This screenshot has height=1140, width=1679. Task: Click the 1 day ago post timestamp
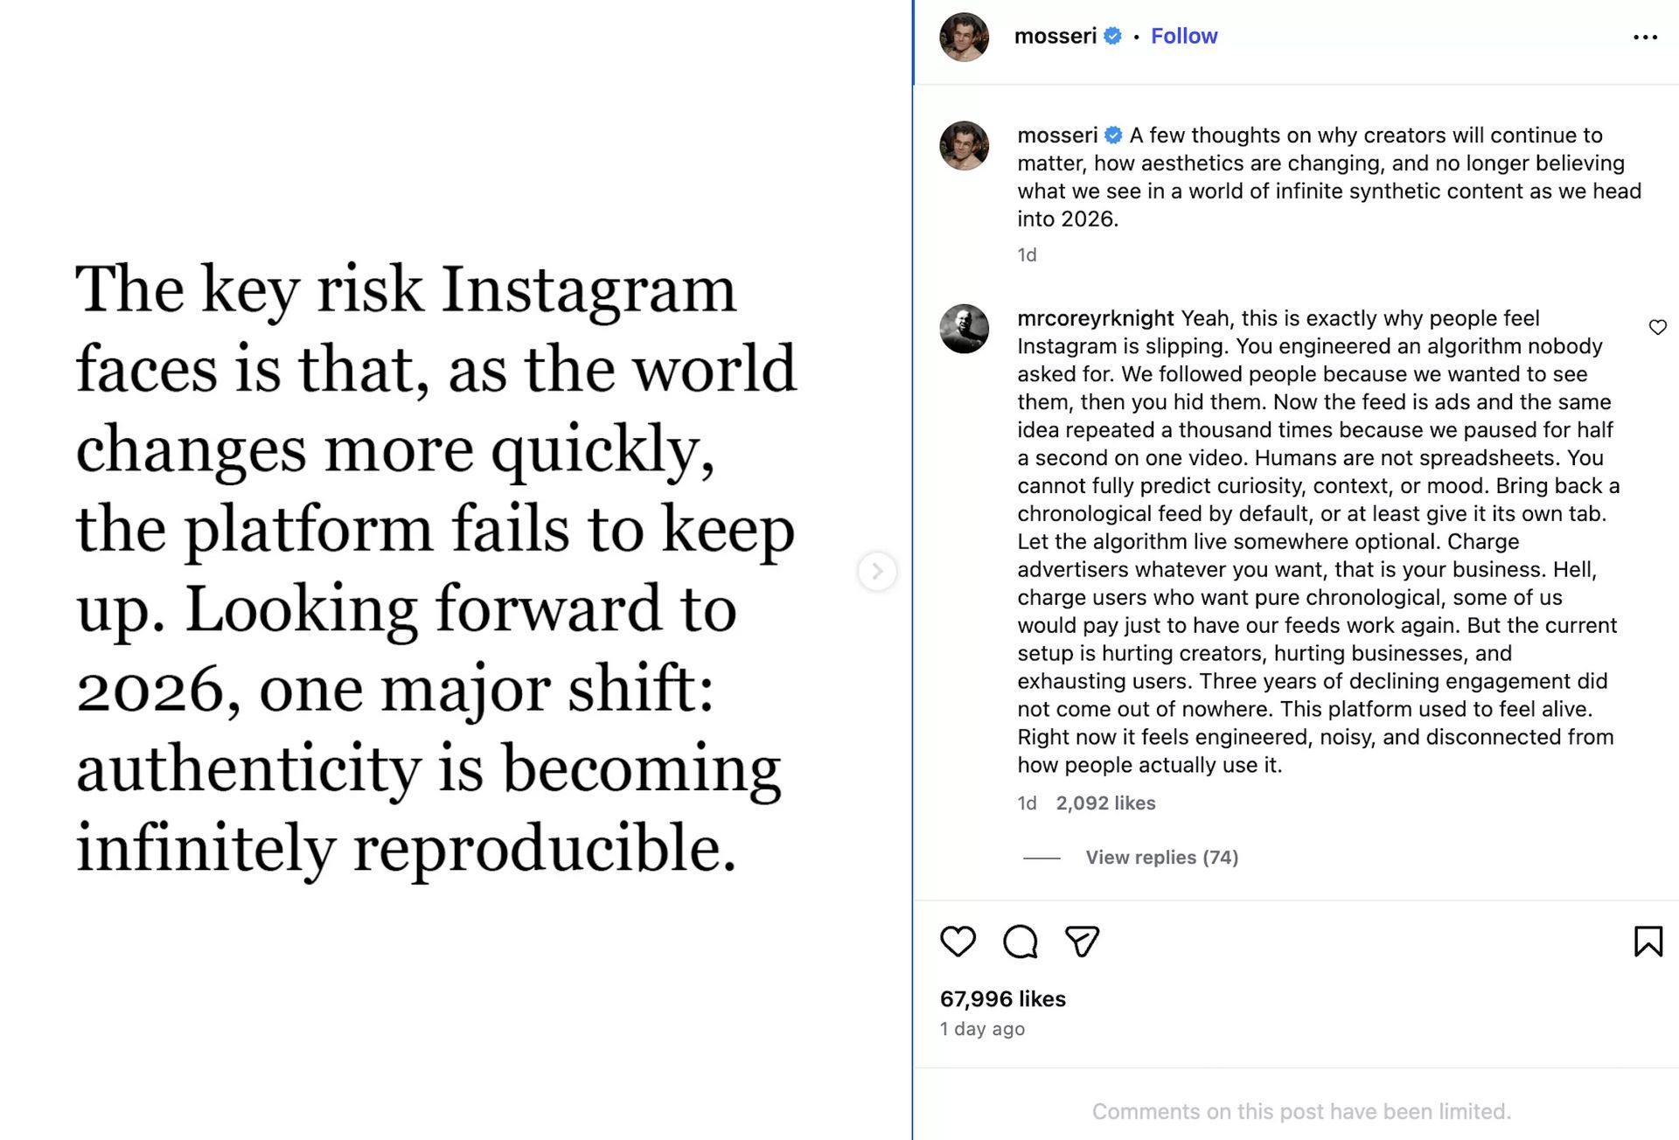982,1029
